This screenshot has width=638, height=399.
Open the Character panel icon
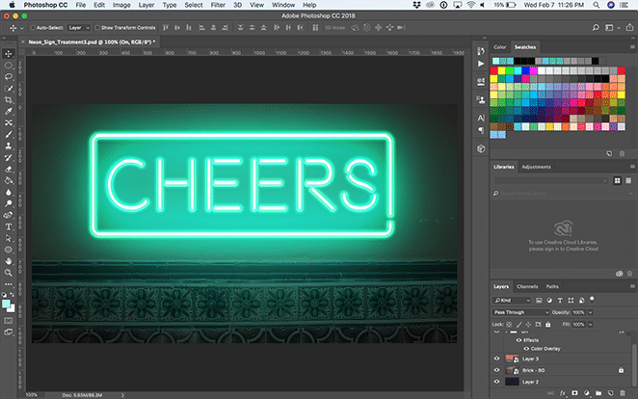coord(481,118)
